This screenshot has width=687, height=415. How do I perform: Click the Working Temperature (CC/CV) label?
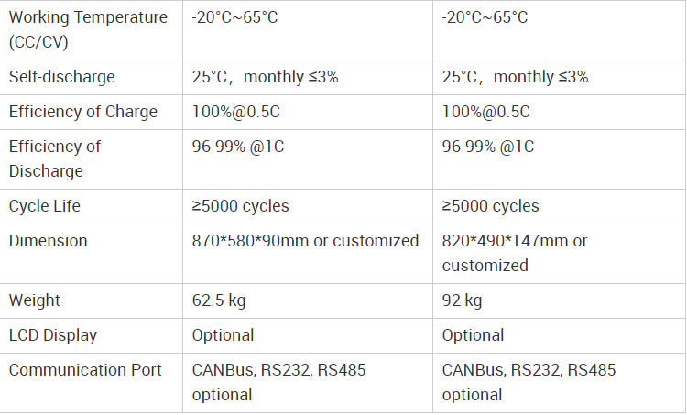[88, 29]
